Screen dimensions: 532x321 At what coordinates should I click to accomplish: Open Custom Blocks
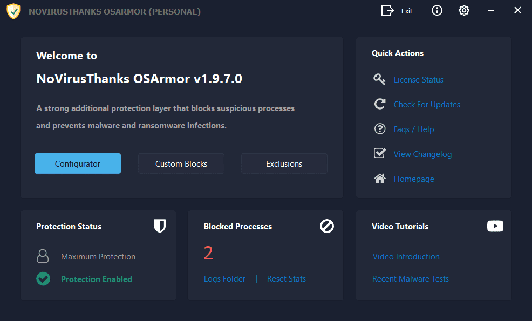181,163
